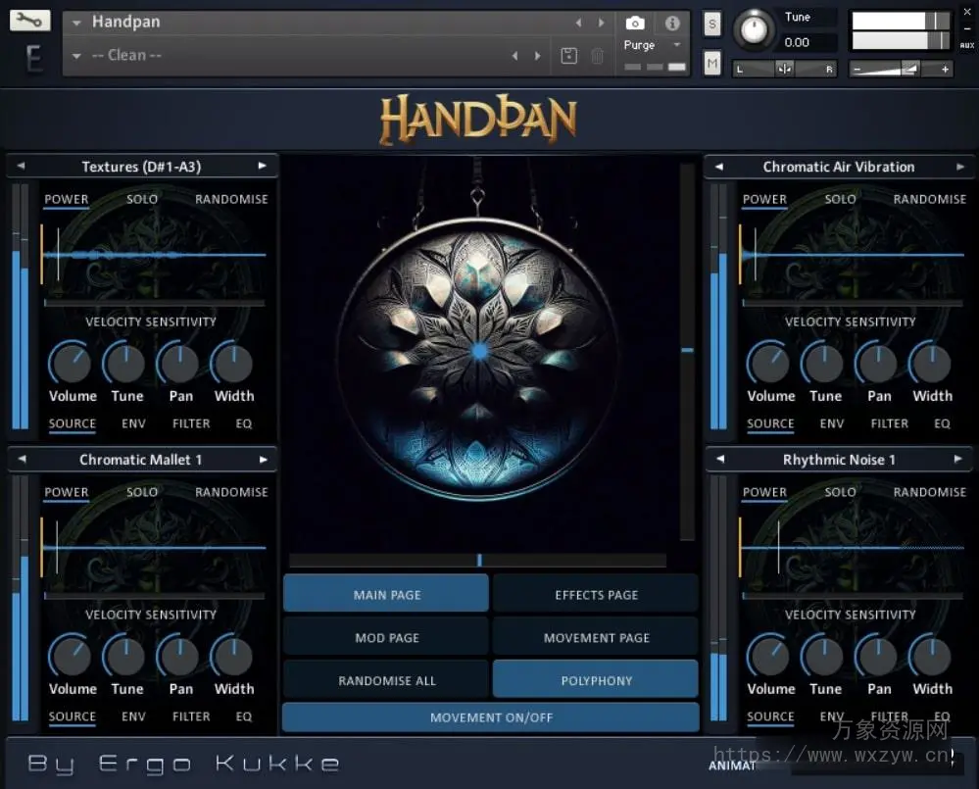Screen dimensions: 979x789
Task: Open the FILTER tab on Chromatic Air Vibration
Action: coord(889,423)
